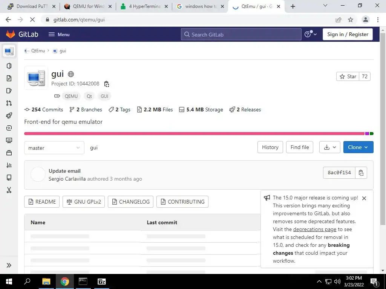The height and width of the screenshot is (289, 386).
Task: Expand the sidebar with double chevron
Action: point(9,265)
